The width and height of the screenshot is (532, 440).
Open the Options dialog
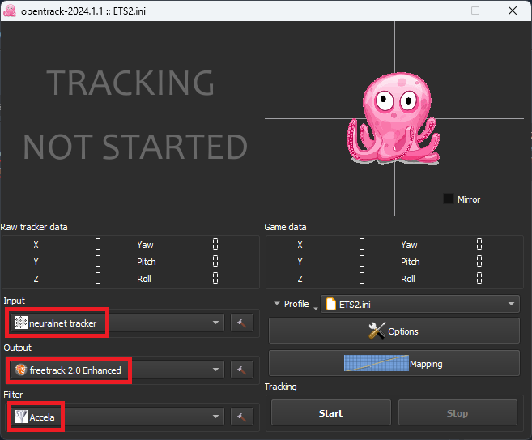tap(394, 331)
